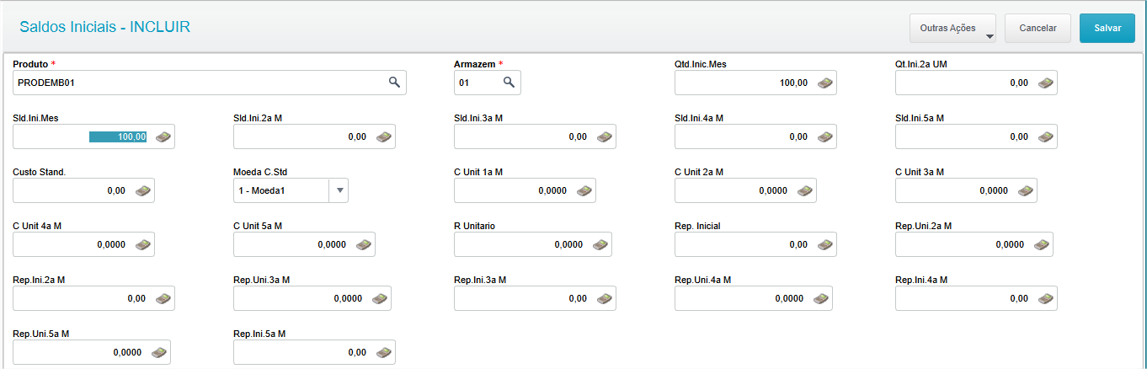Screen dimensions: 1147x369
Task: Open calculator icon for Custo Stand.
Action: 143,190
